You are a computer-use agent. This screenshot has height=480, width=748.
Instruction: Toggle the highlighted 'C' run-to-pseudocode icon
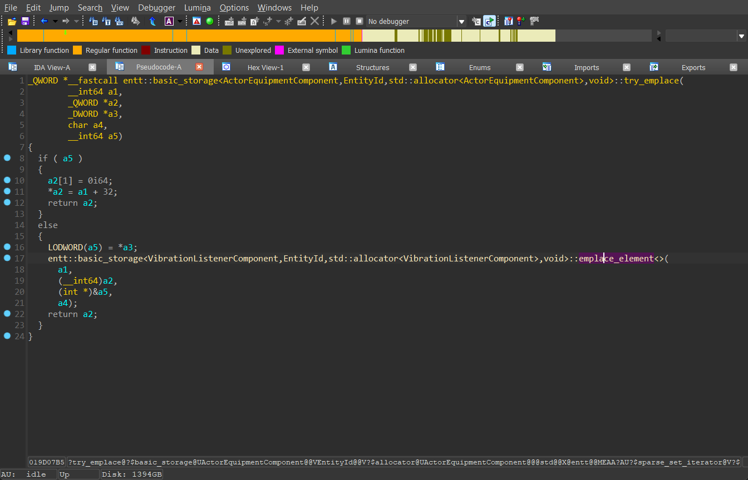[x=490, y=21]
